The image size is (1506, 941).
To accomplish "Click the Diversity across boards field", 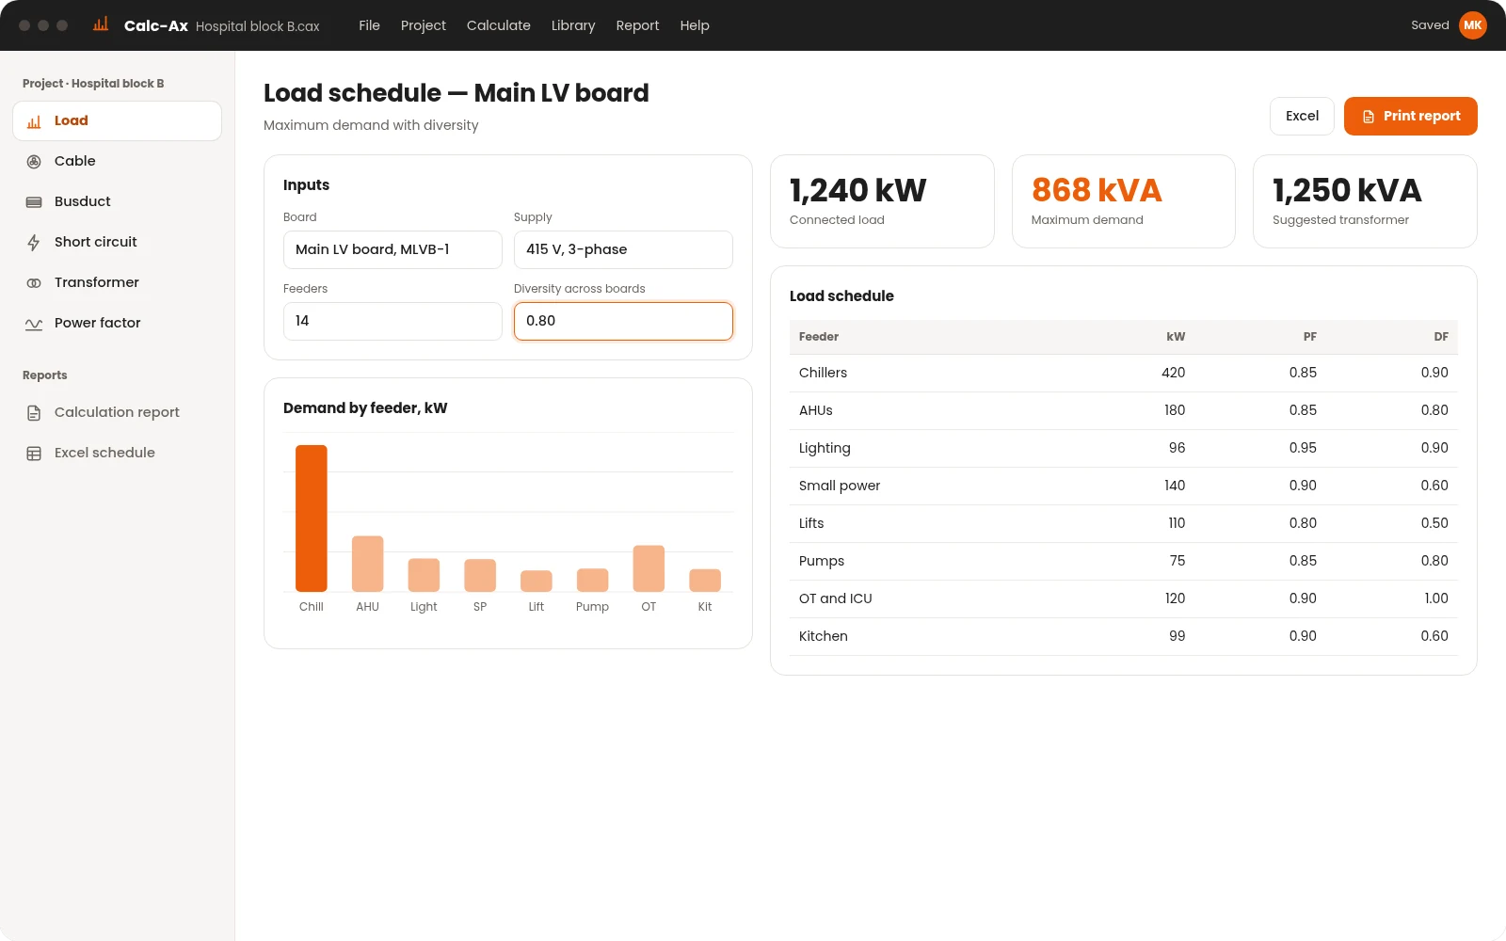I will tap(623, 321).
